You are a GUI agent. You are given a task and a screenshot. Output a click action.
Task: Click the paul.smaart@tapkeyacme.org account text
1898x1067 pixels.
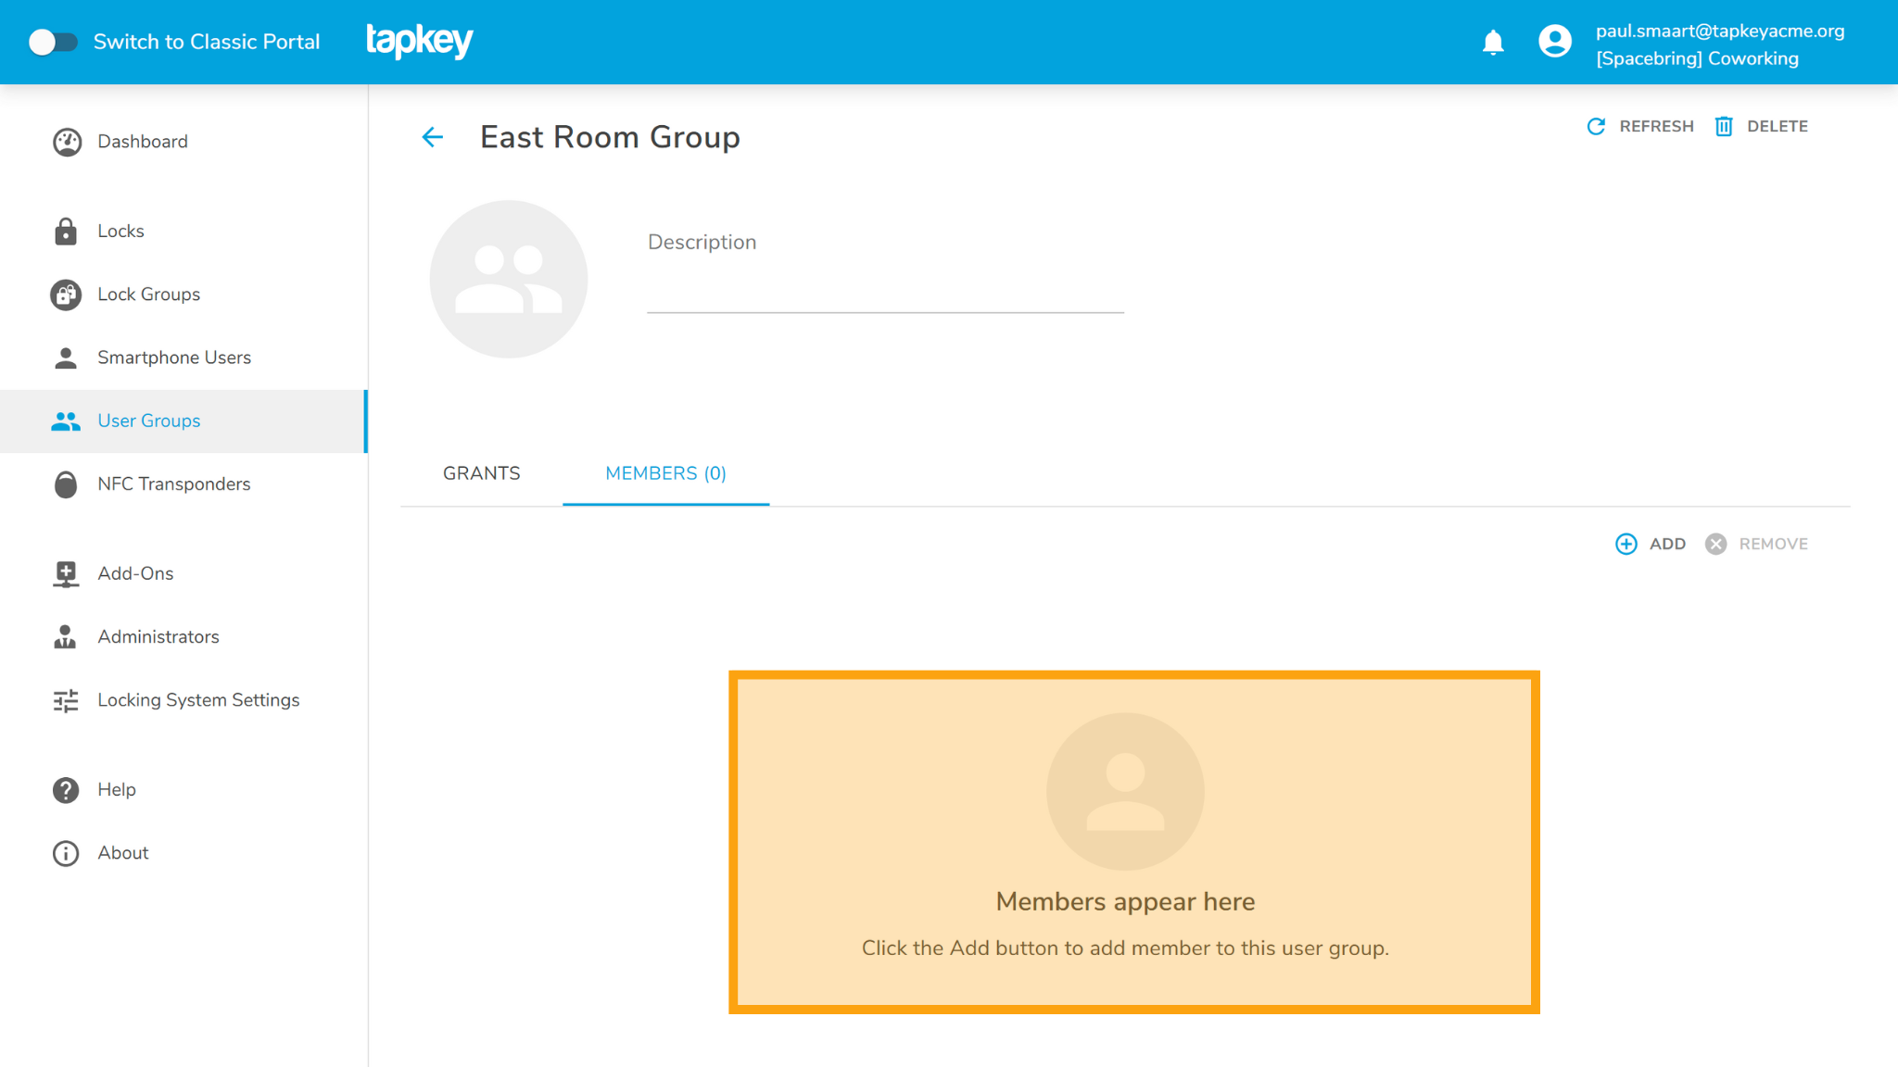pos(1720,31)
